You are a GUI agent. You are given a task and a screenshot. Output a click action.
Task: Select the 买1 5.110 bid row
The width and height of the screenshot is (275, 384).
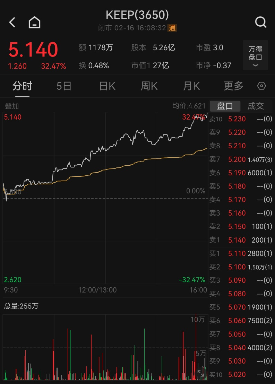pos(241,253)
